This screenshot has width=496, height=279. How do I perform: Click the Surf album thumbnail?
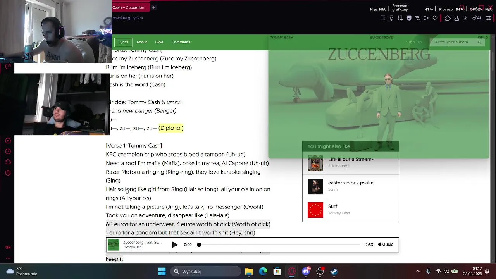point(315,210)
